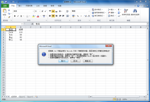The width and height of the screenshot is (150, 102).
Task: Click the Cut scissors icon
Action: (x=9, y=10)
